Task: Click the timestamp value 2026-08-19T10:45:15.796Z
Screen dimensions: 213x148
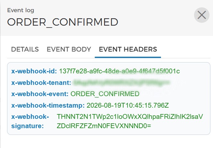Action: click(128, 105)
